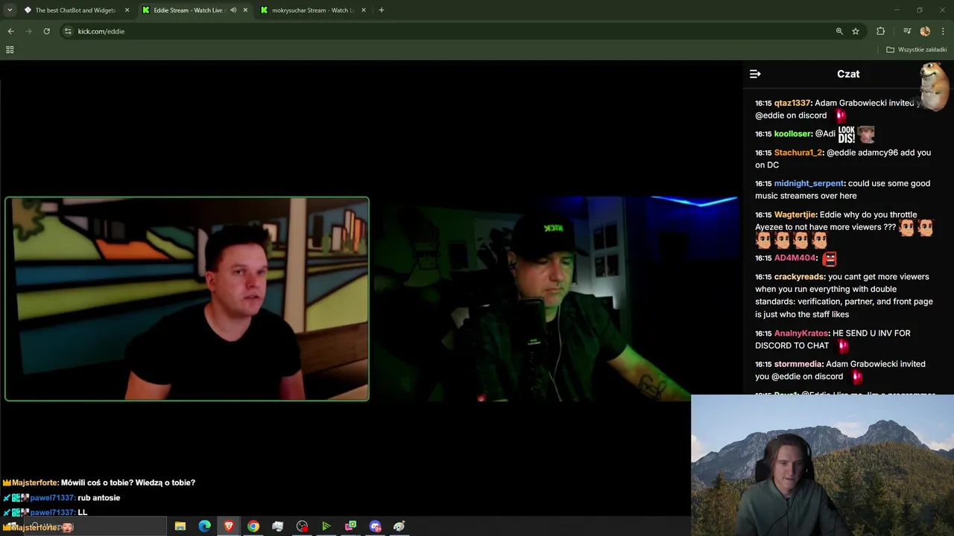Click username AnalnyKratos in chat

[x=801, y=334]
